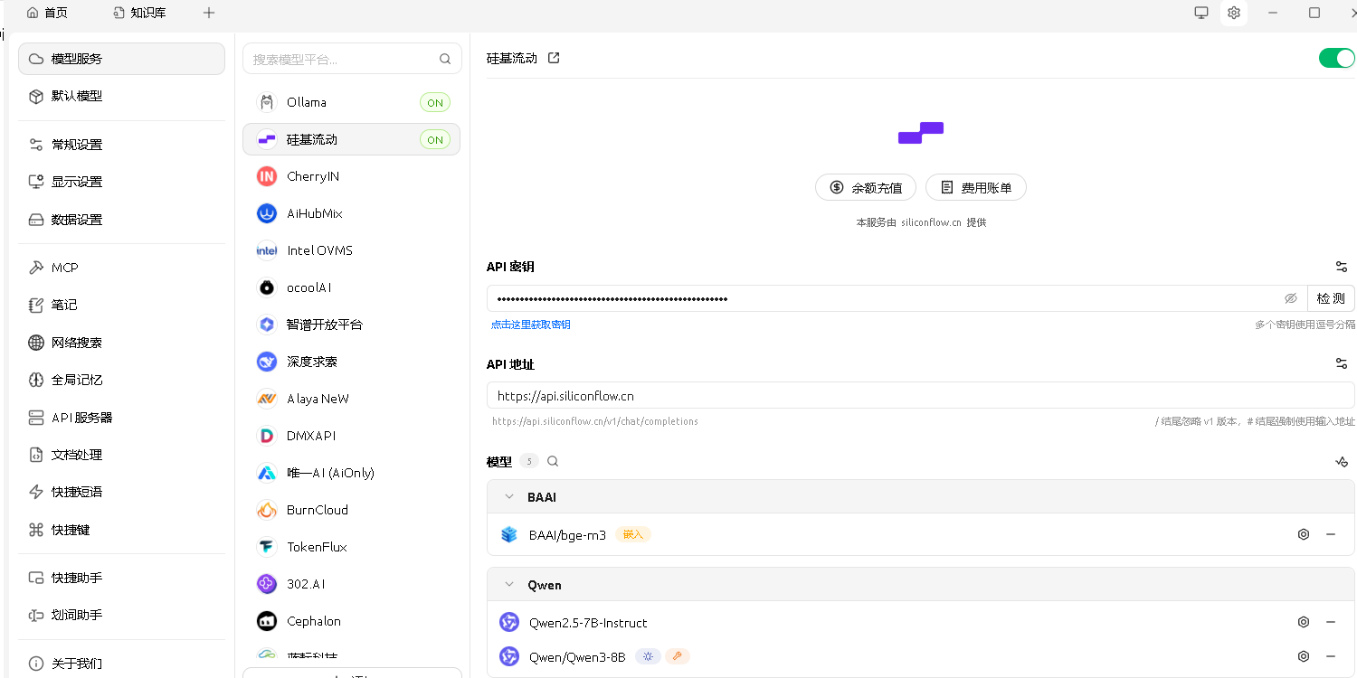The height and width of the screenshot is (678, 1357).
Task: Select the TokenFlux provider
Action: pos(351,547)
